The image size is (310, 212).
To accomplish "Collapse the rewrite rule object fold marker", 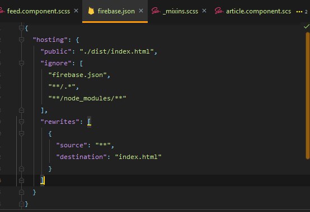I will tap(22, 133).
